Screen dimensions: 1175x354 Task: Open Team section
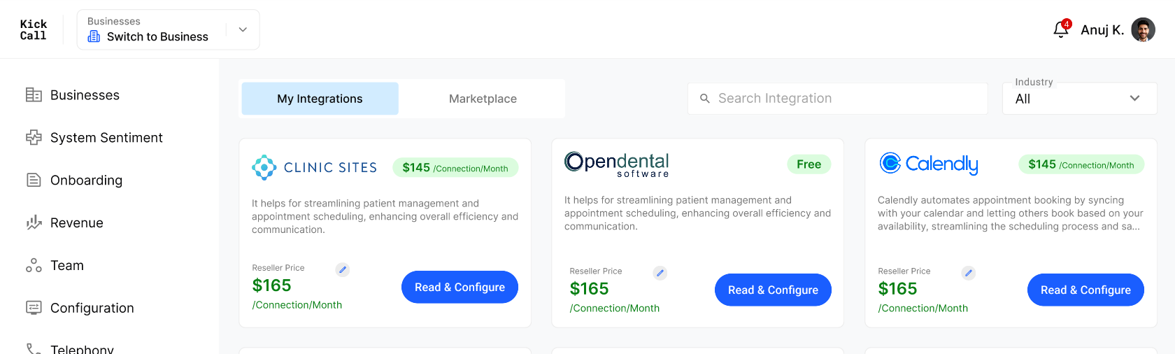(67, 266)
